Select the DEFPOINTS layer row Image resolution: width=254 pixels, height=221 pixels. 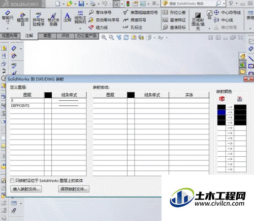coord(48,105)
